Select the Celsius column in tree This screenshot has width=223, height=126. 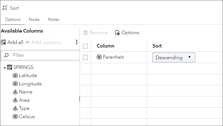(27, 117)
